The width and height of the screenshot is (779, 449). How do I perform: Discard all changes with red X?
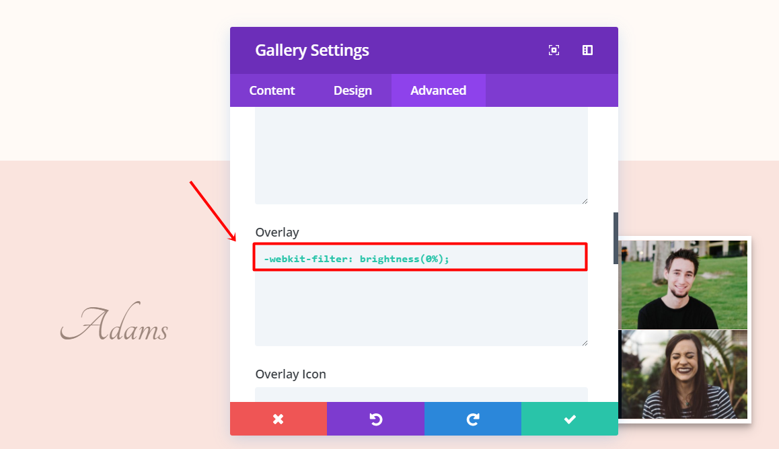click(x=279, y=419)
